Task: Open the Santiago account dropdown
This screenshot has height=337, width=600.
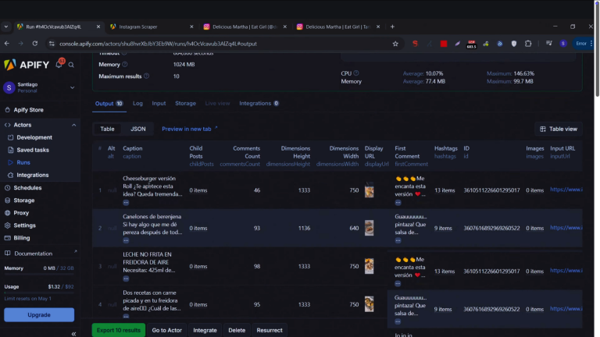Action: coord(39,87)
